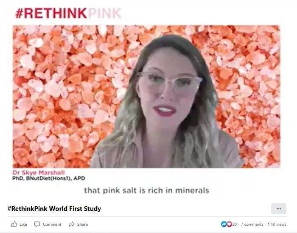The width and height of the screenshot is (297, 233).
Task: Open the three-dots more options menu
Action: pyautogui.click(x=279, y=208)
